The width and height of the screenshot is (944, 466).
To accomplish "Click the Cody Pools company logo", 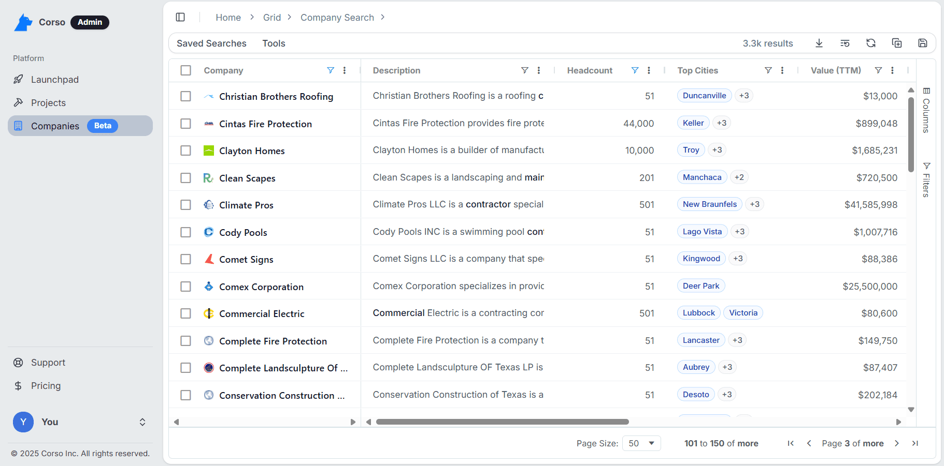I will pyautogui.click(x=209, y=232).
